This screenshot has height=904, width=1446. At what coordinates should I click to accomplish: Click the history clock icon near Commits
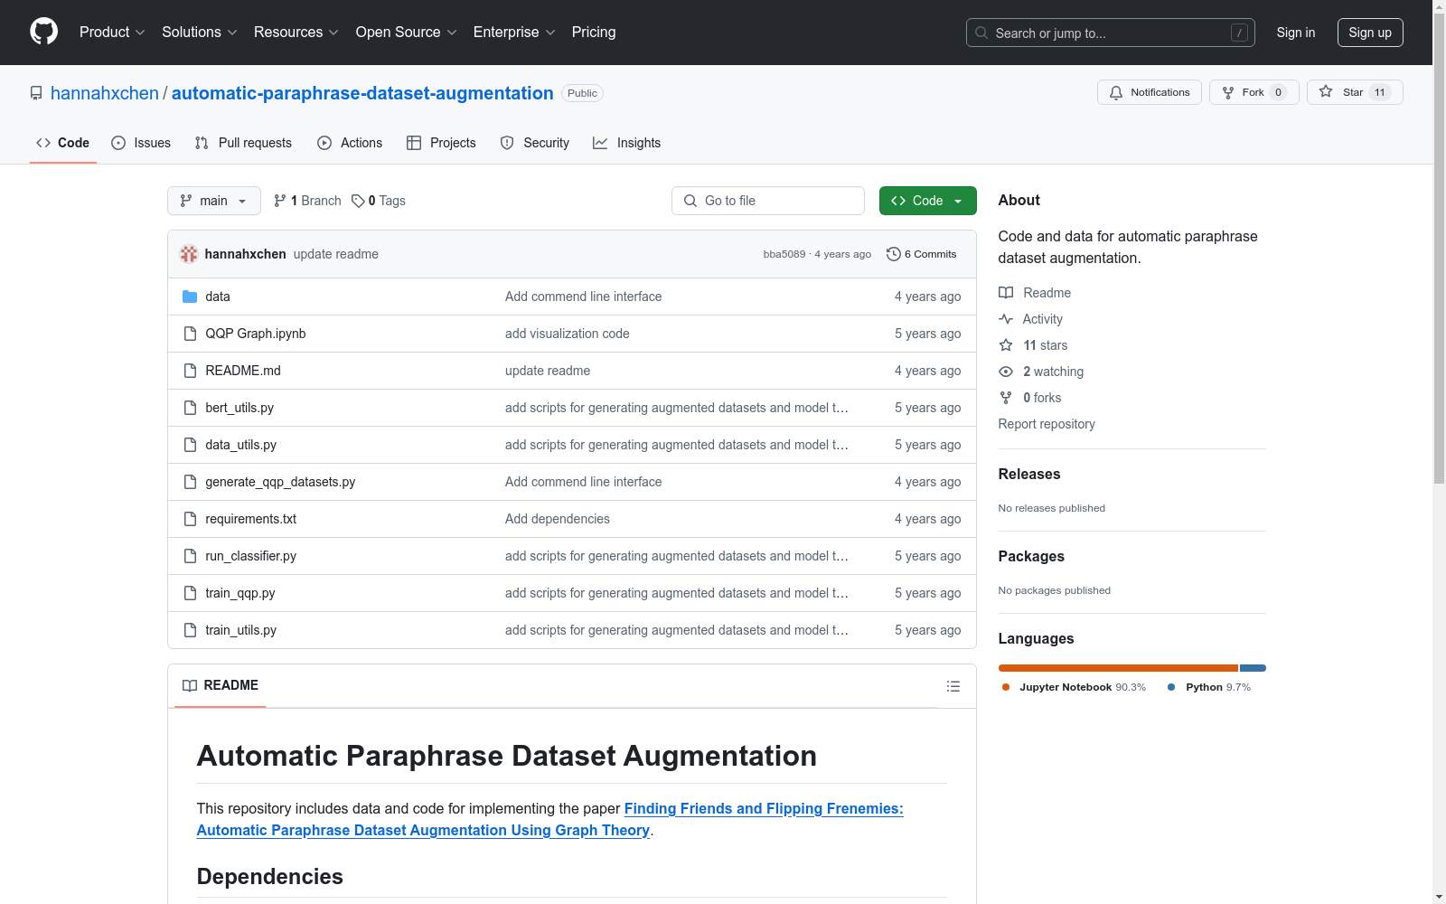pyautogui.click(x=894, y=254)
